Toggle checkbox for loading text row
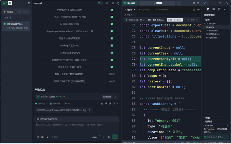Image resolution: width=231 pixels, height=144 pixels. tap(112, 46)
